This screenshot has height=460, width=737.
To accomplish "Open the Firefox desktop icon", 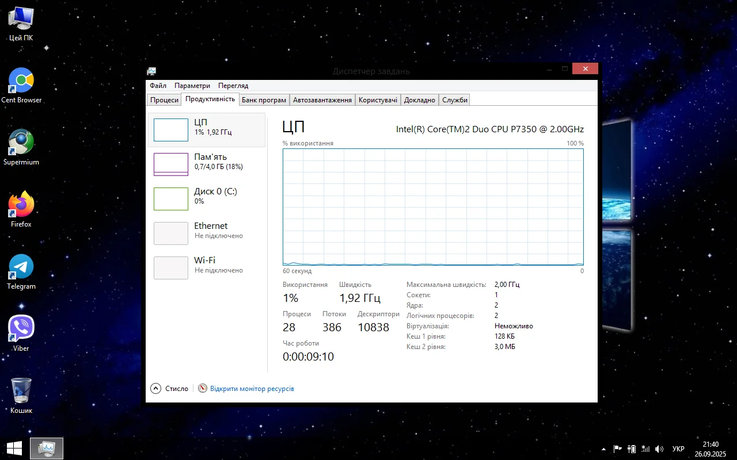I will (x=21, y=205).
